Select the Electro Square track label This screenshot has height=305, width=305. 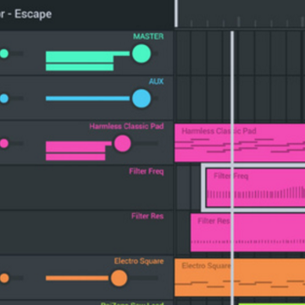click(139, 261)
